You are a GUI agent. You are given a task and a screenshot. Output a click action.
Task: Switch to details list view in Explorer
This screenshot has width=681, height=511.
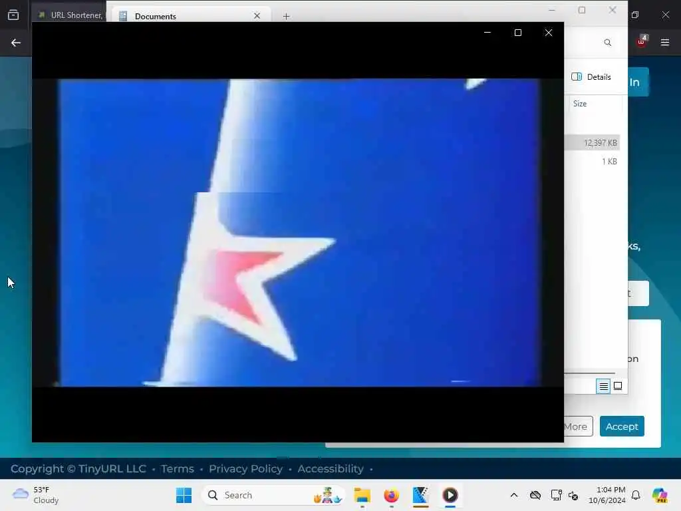coord(603,386)
